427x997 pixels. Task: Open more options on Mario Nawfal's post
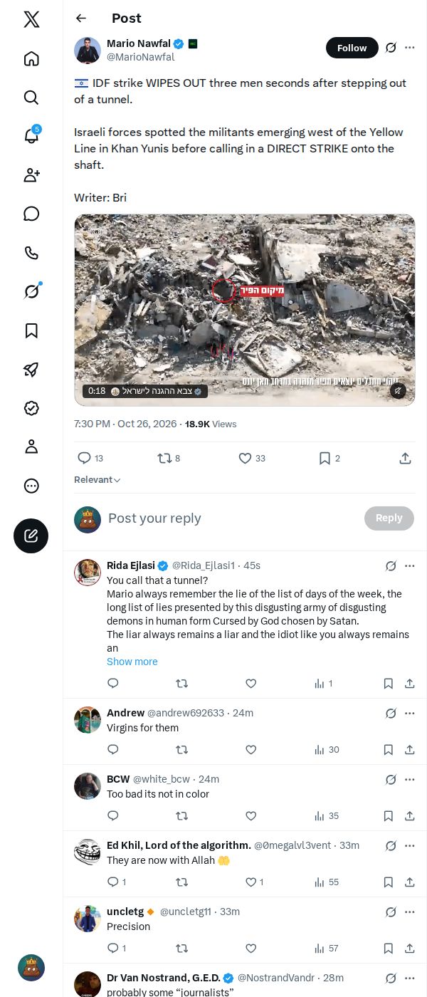pyautogui.click(x=410, y=48)
